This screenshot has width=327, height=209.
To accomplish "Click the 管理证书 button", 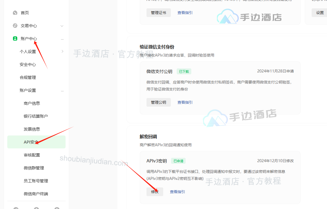I will 159,13.
